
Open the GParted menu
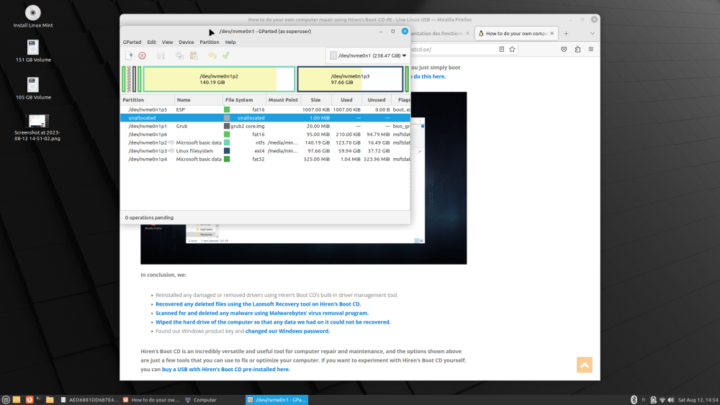click(x=132, y=42)
